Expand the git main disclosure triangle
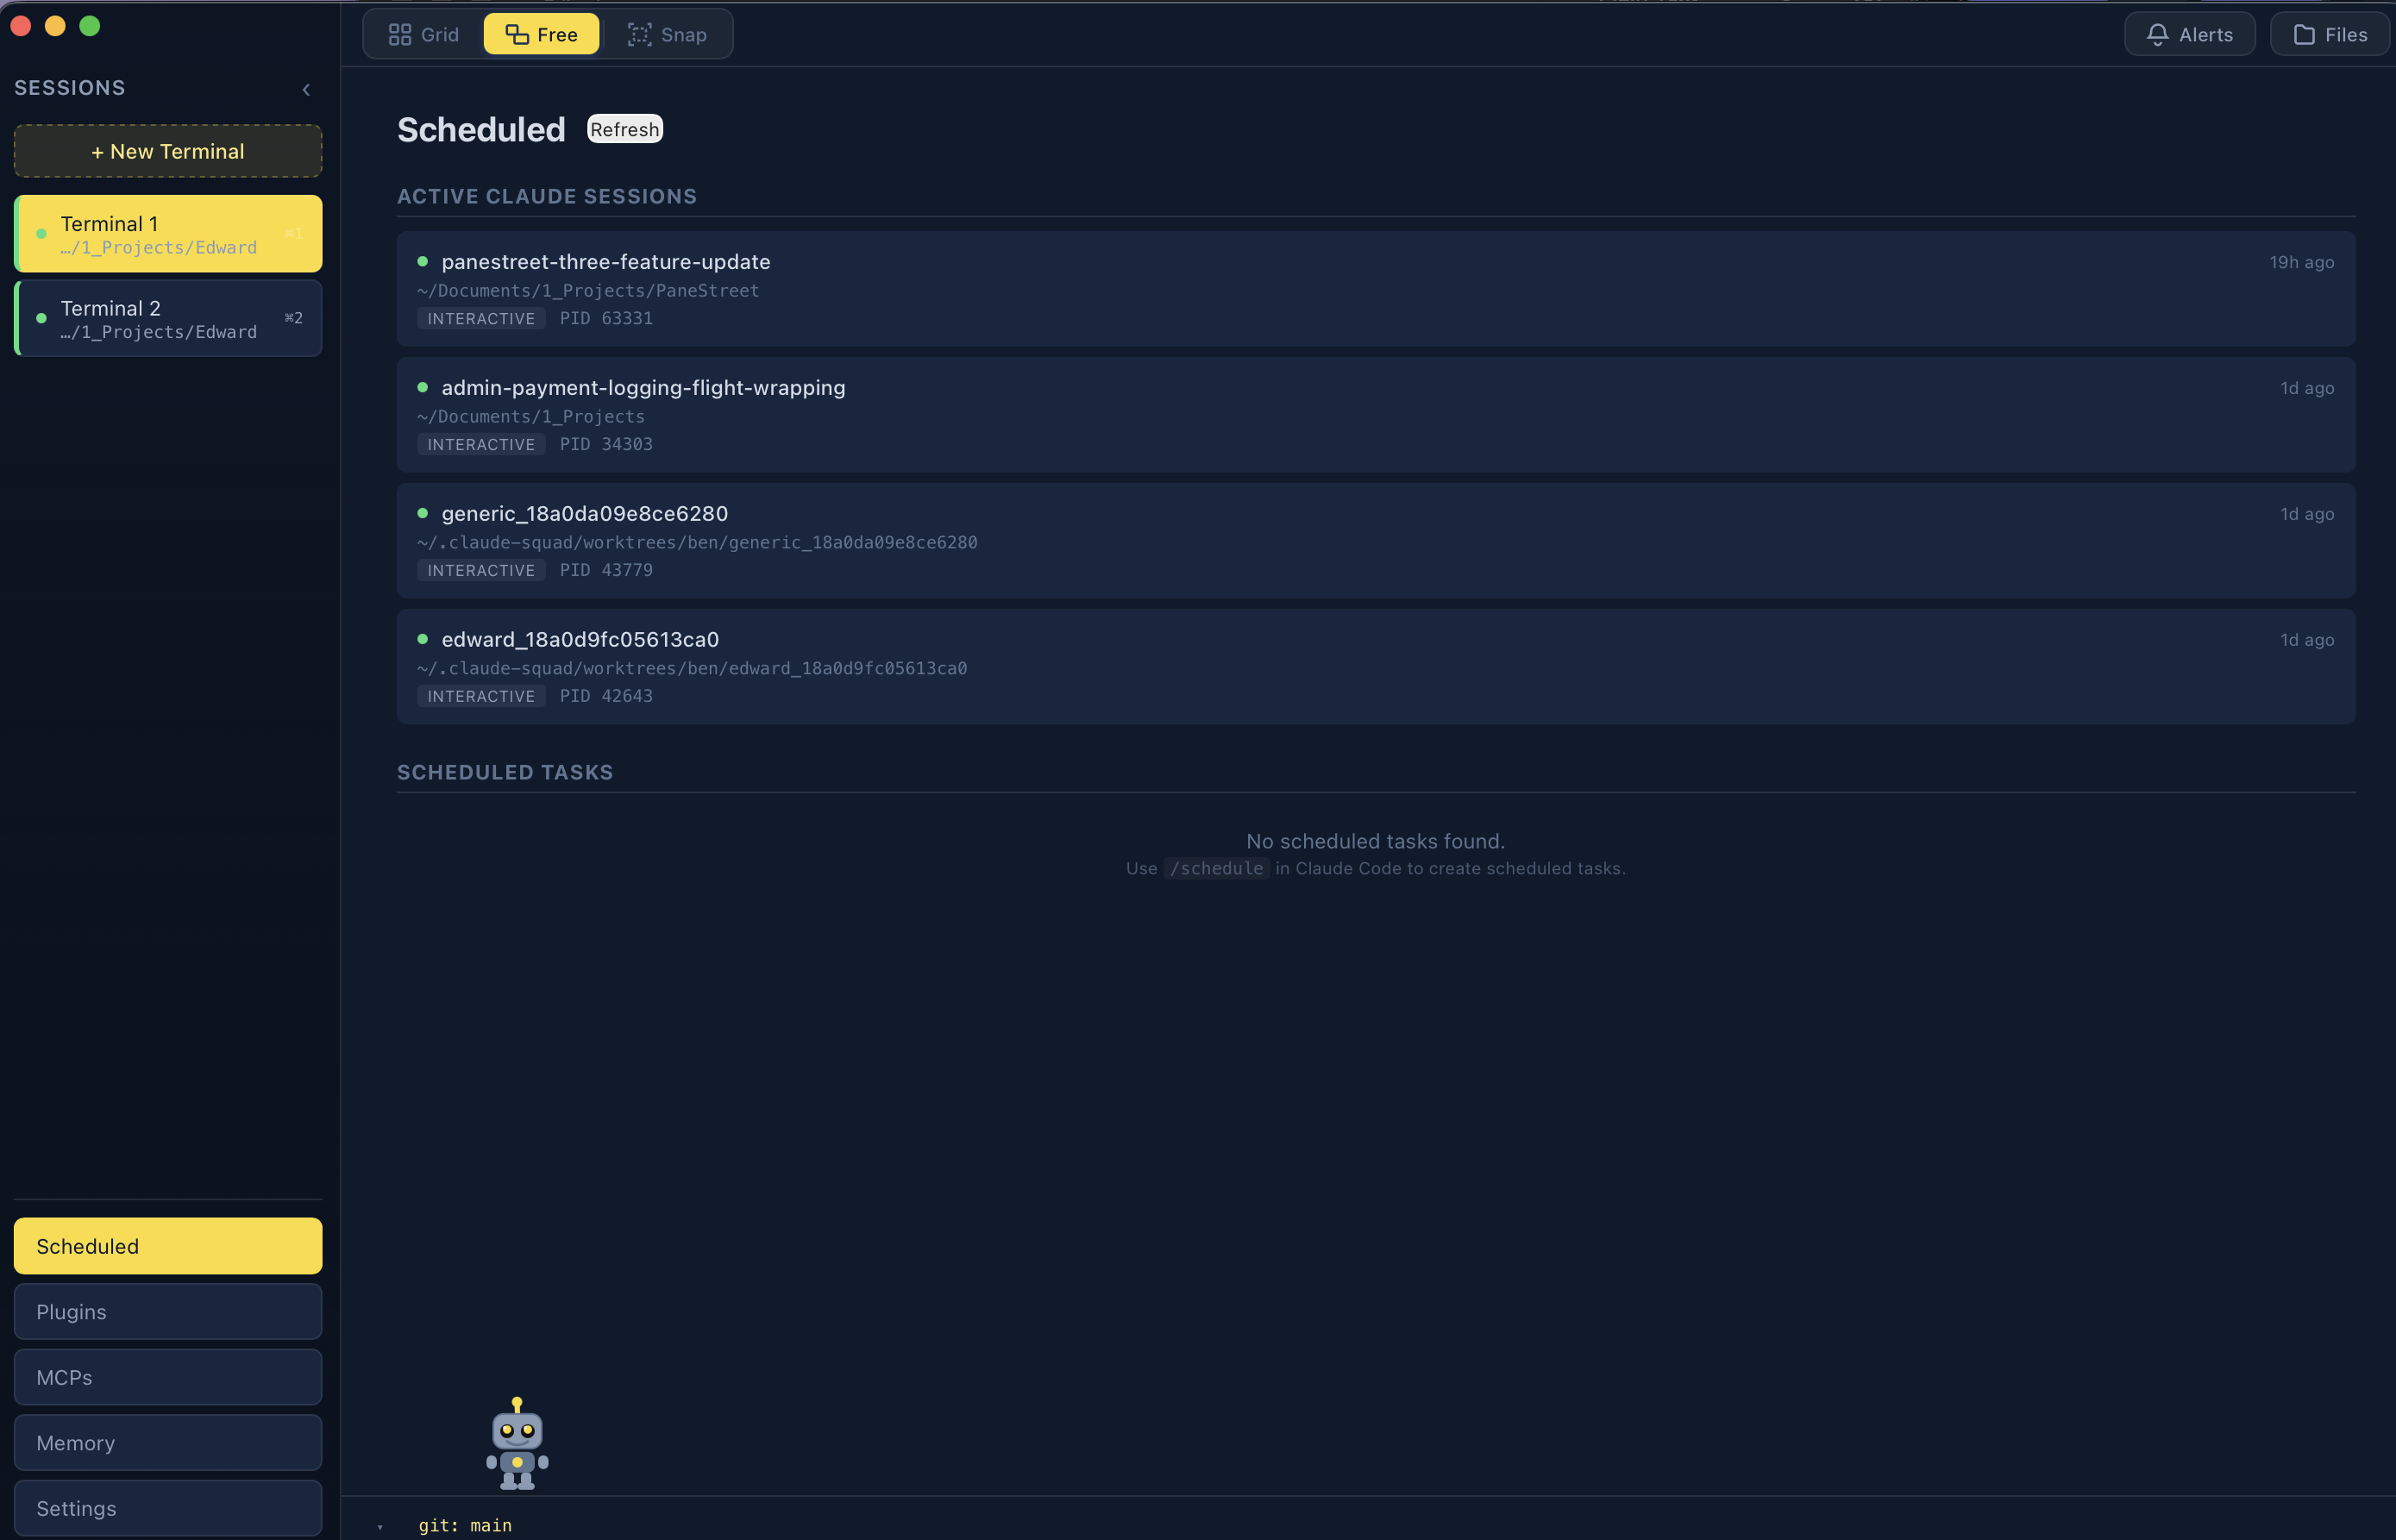Viewport: 2396px width, 1540px height. [x=380, y=1525]
